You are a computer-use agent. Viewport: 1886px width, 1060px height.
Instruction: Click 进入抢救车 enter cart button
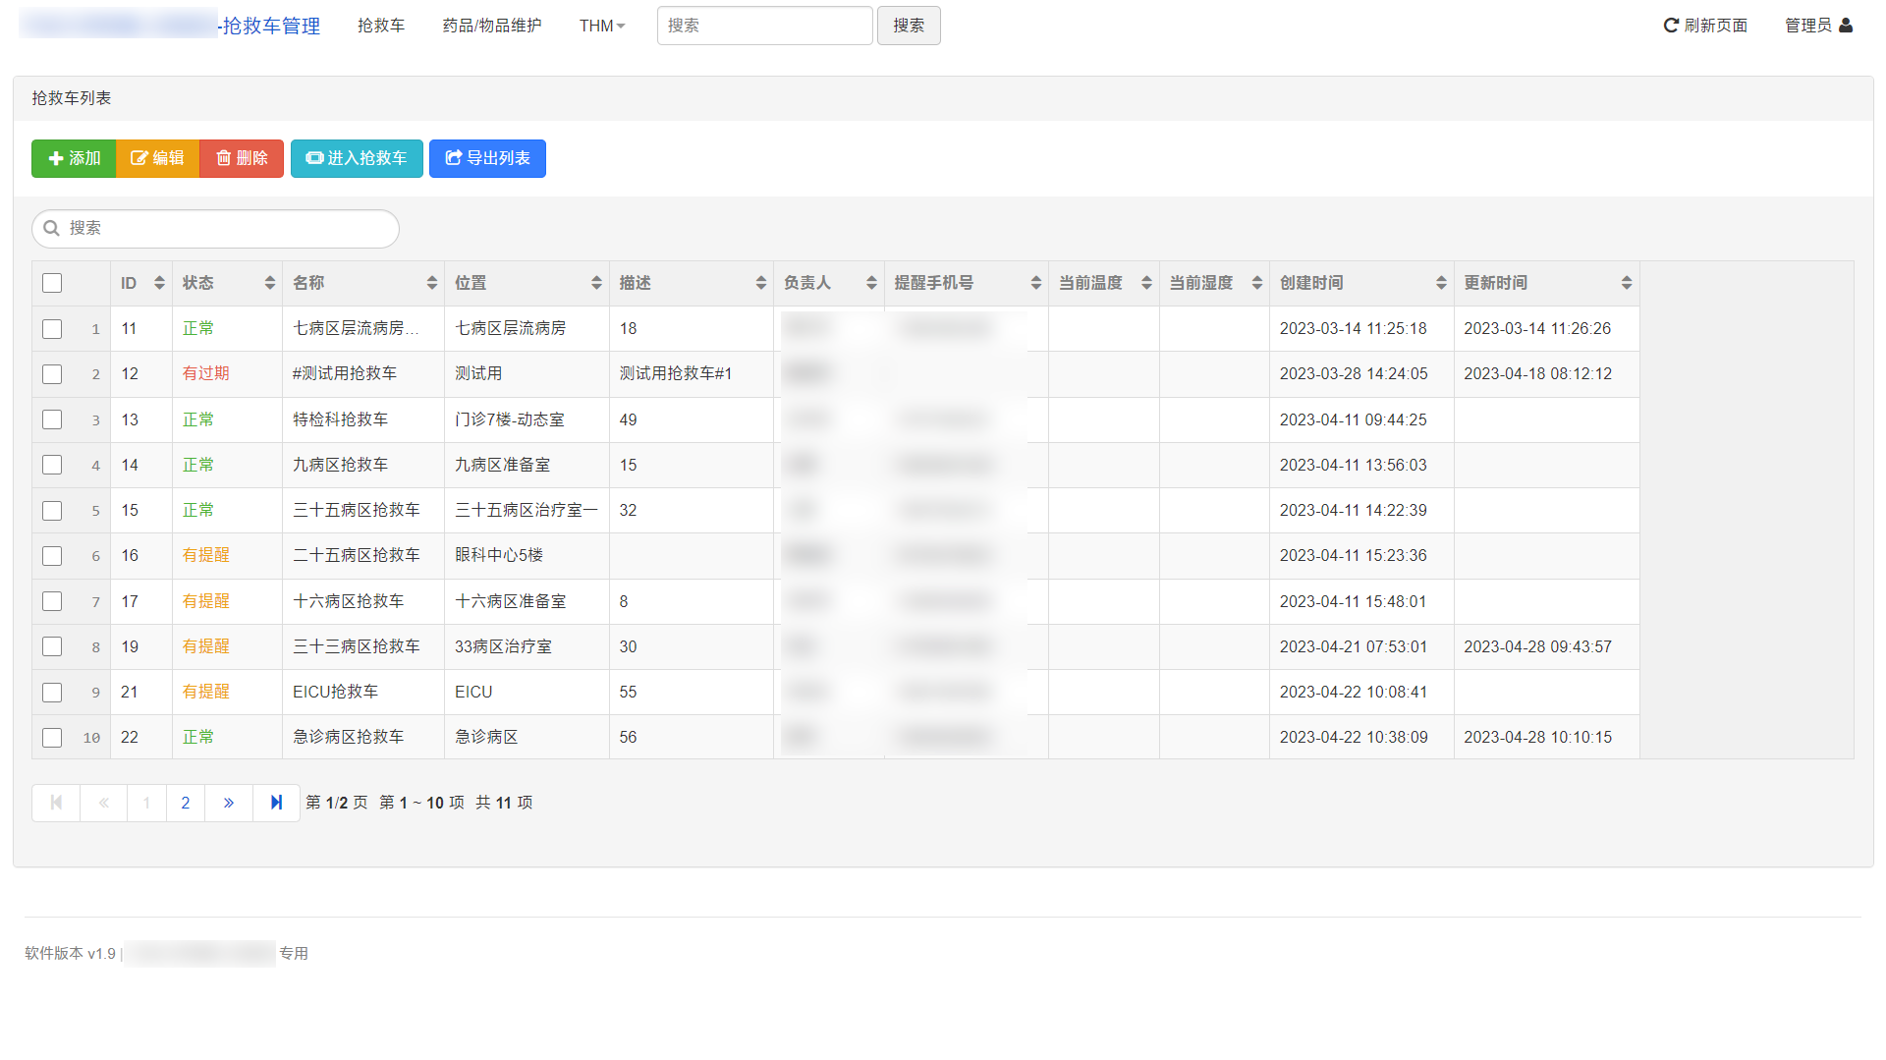click(357, 158)
